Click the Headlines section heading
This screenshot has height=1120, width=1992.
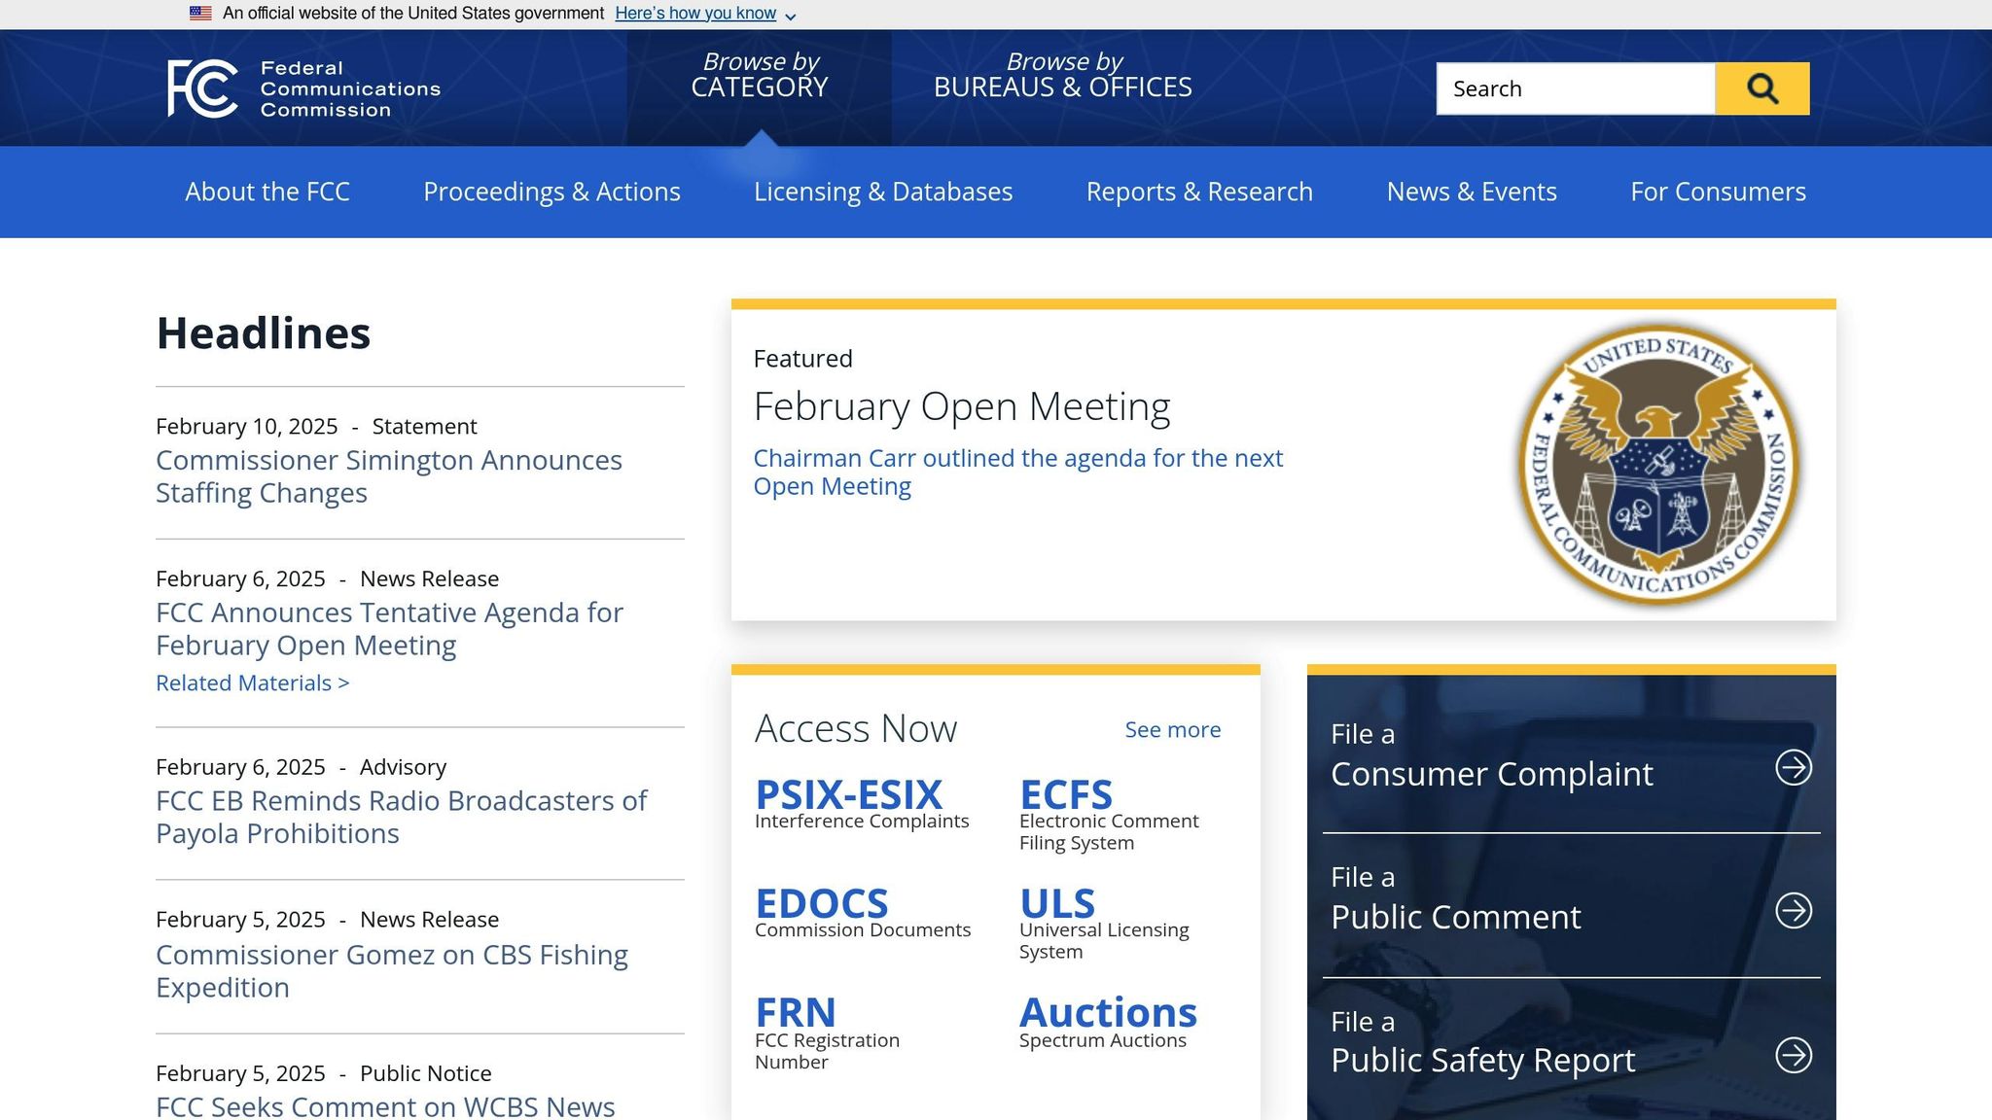[264, 333]
